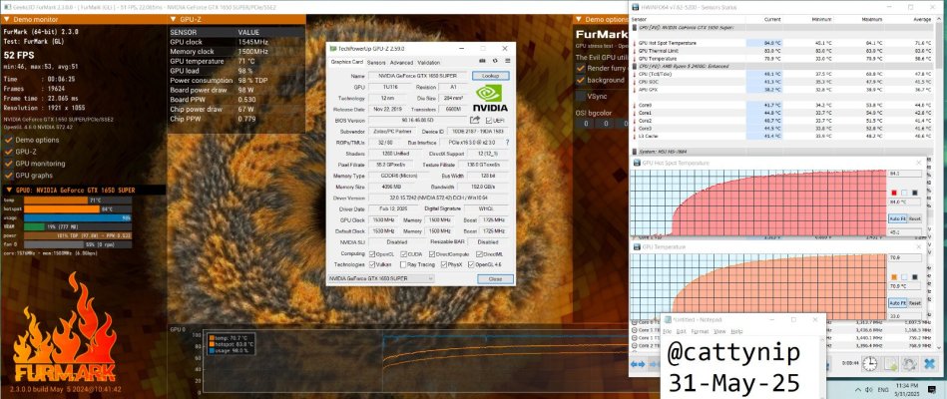
Task: Uncheck Demo options in FurMark
Action: [x=8, y=140]
